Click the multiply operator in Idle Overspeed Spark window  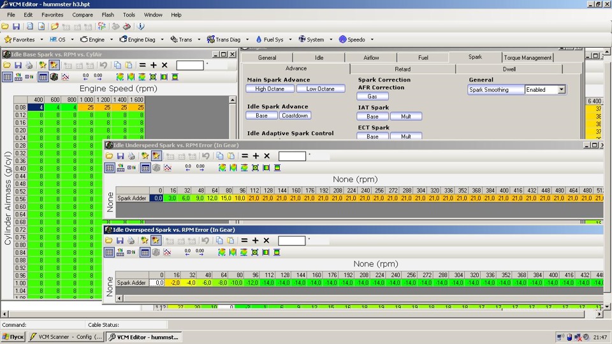266,241
